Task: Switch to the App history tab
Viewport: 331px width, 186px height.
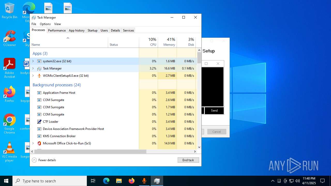Action: (77, 30)
